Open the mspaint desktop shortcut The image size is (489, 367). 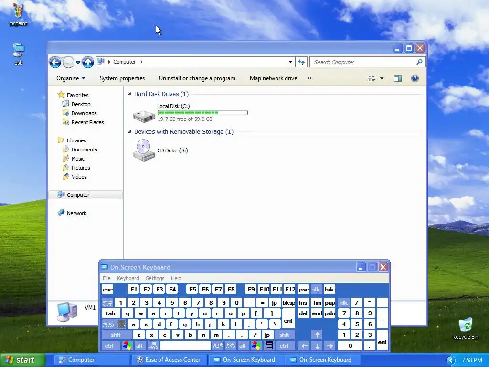(x=18, y=14)
